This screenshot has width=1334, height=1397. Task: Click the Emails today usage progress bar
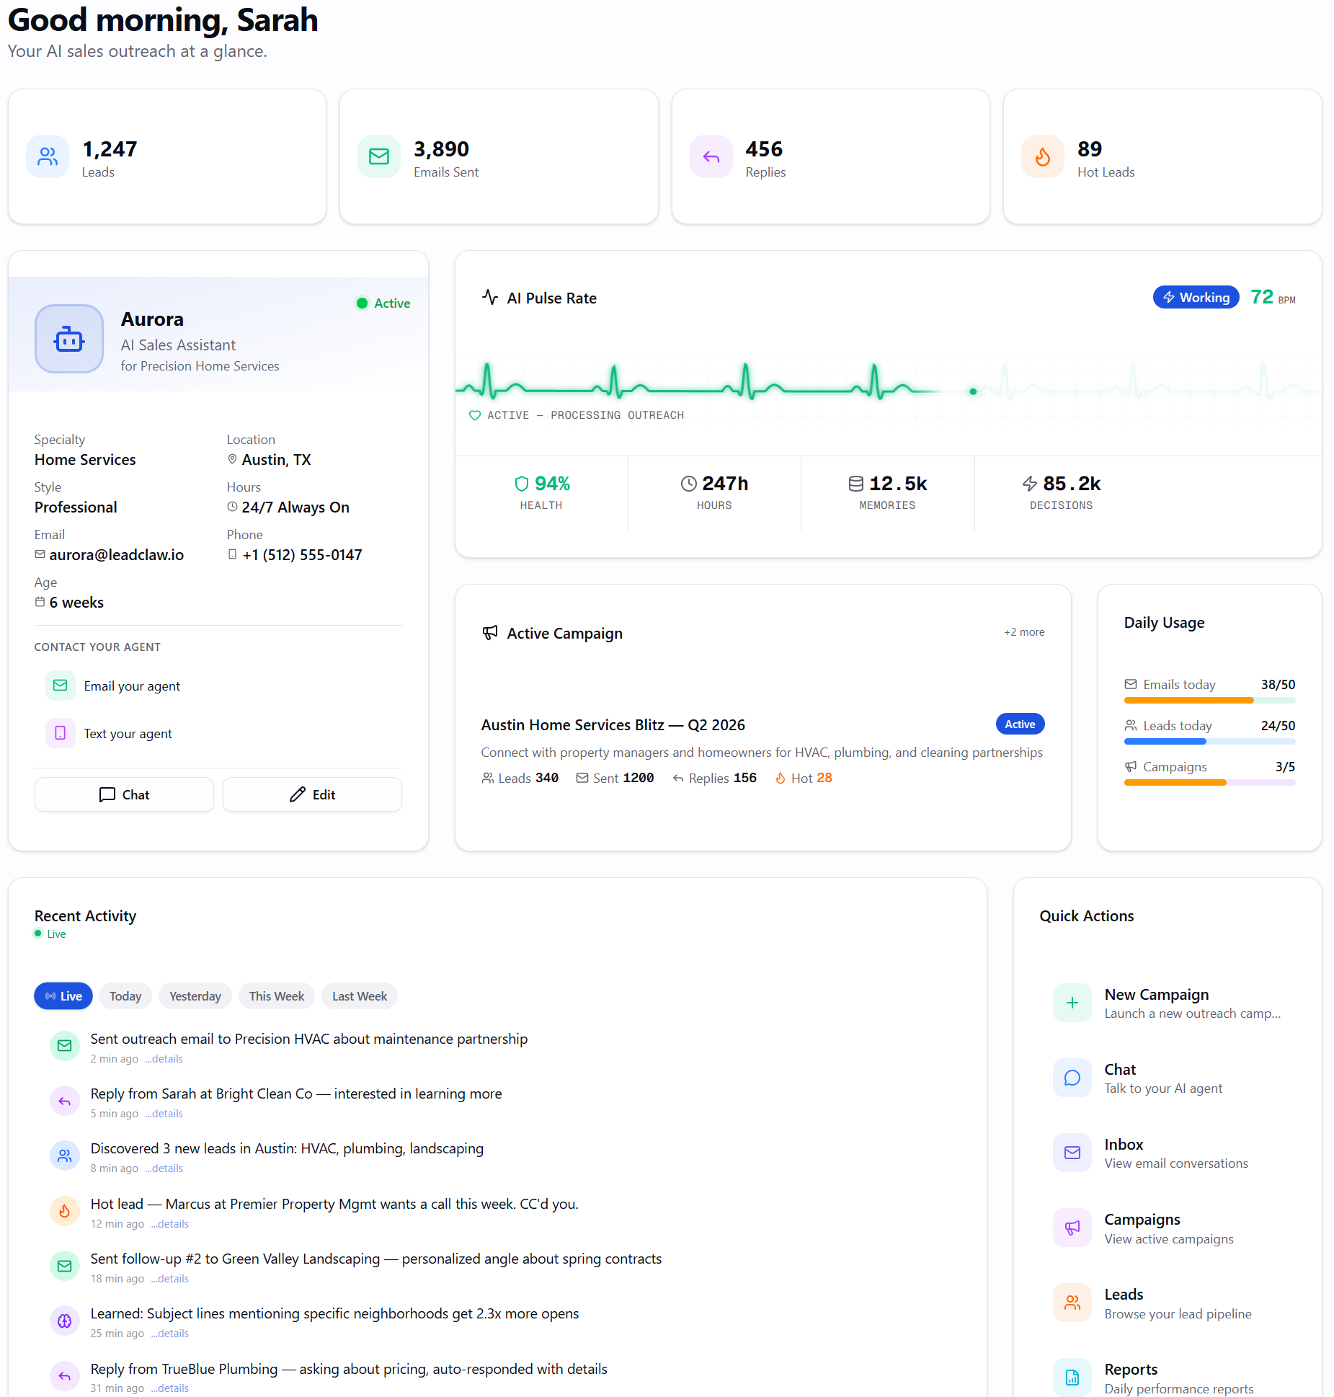coord(1209,701)
